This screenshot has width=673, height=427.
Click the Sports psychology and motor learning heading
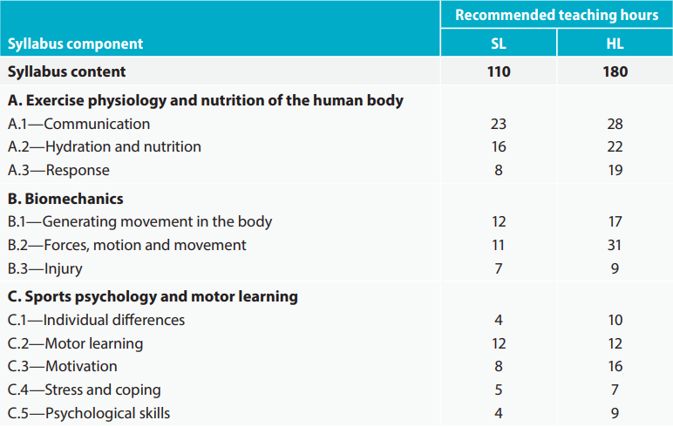tap(153, 296)
